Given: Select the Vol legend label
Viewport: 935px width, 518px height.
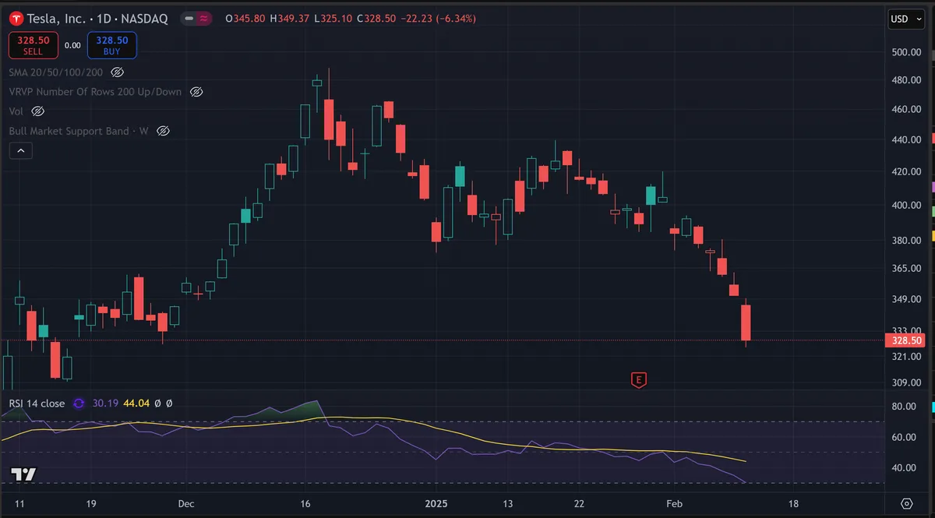Looking at the screenshot, I should point(16,111).
